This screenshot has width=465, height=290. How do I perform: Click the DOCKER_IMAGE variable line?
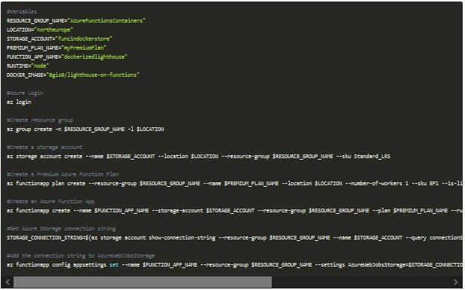[73, 75]
